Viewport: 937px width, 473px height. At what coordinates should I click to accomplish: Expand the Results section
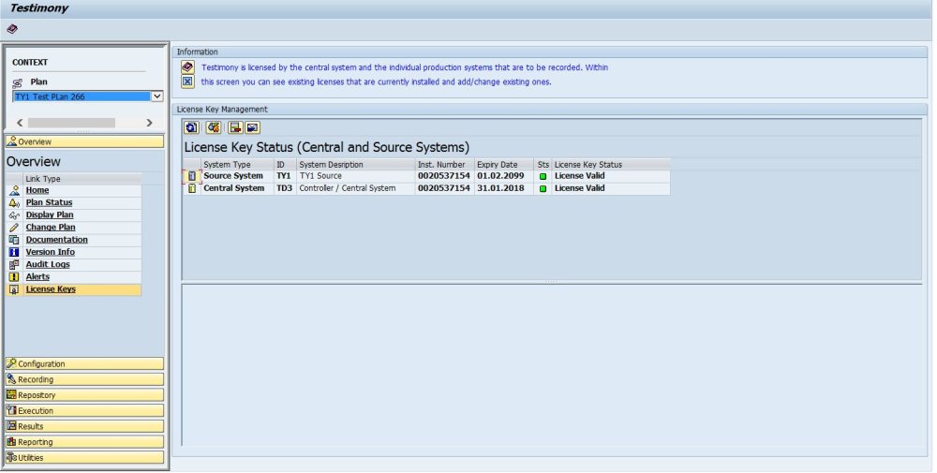tap(84, 426)
